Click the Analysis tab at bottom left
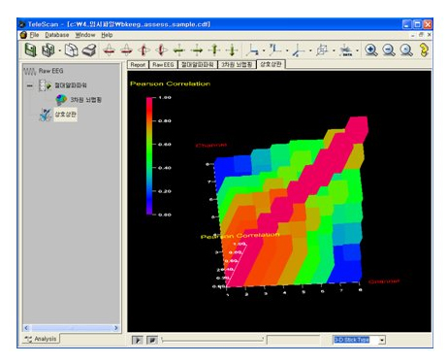This screenshot has height=364, width=448. click(42, 339)
